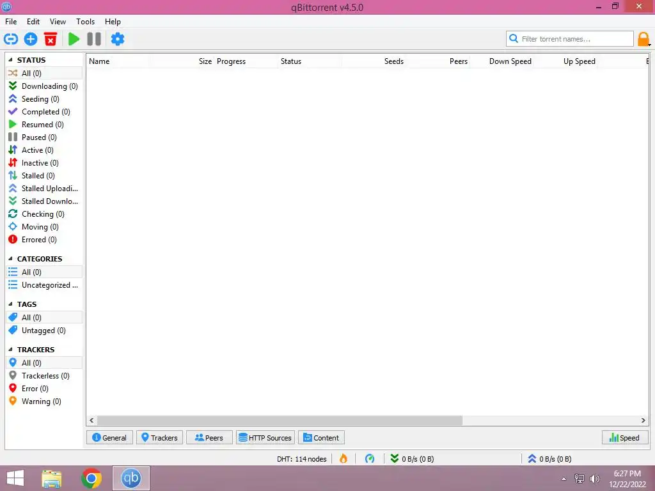The width and height of the screenshot is (655, 491).
Task: Open Options with the blue gear icon
Action: coord(118,39)
